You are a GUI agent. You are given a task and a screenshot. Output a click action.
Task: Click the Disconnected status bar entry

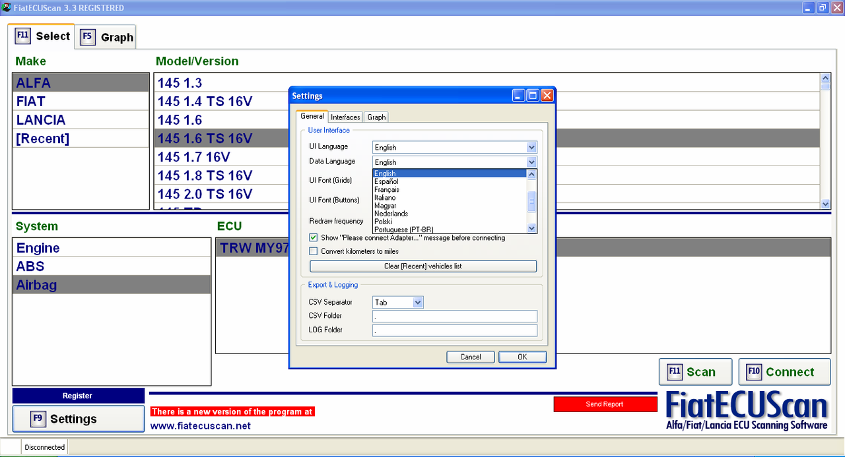[x=45, y=447]
